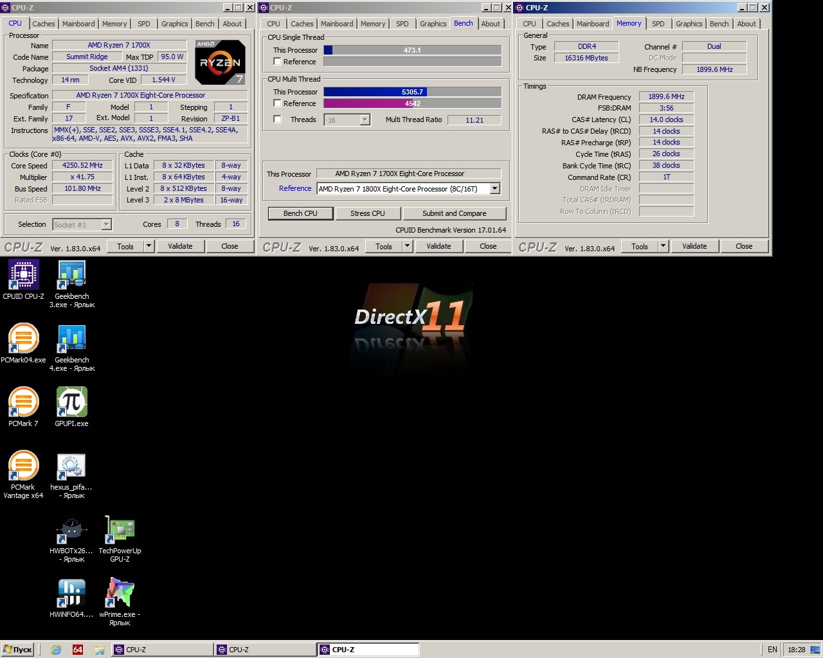The image size is (823, 658).
Task: Open Internet Explorer from the taskbar
Action: tap(56, 650)
